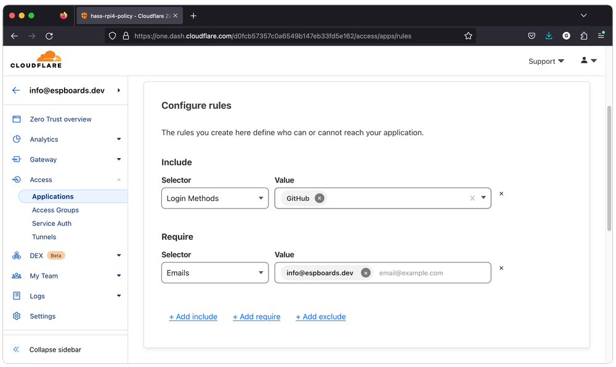Open the browser extensions puzzle icon
Screen dimensions: 616x367
click(x=584, y=36)
